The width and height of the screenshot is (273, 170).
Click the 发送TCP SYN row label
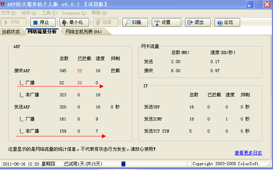pyautogui.click(x=157, y=131)
